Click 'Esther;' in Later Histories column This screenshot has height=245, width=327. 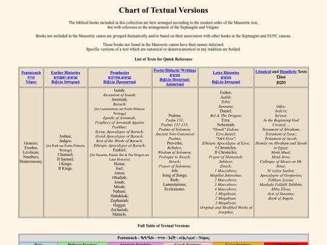coord(226,93)
